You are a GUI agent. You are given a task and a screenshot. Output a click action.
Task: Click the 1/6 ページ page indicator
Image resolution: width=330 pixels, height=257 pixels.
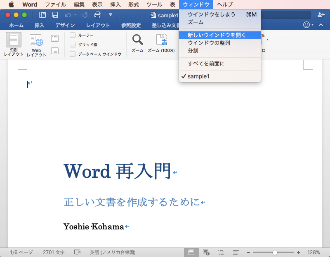tap(21, 252)
